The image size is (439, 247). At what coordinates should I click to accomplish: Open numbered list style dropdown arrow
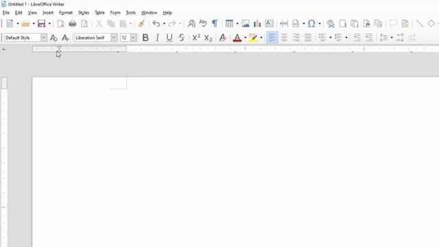pyautogui.click(x=346, y=38)
